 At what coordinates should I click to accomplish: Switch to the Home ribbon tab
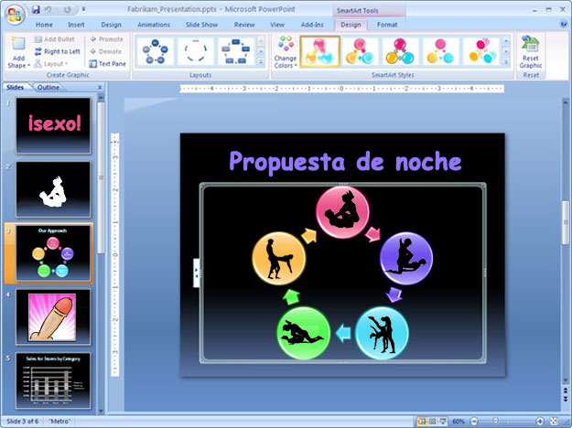pos(44,25)
